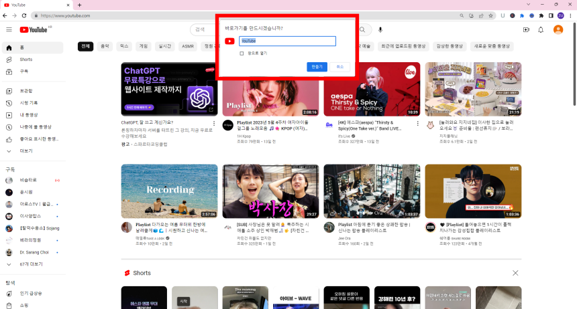Open 인기 급상승 trending
The image size is (577, 309).
(x=33, y=294)
